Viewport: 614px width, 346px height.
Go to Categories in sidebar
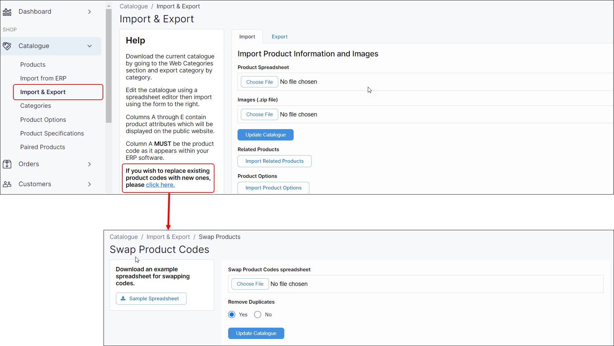pyautogui.click(x=35, y=106)
